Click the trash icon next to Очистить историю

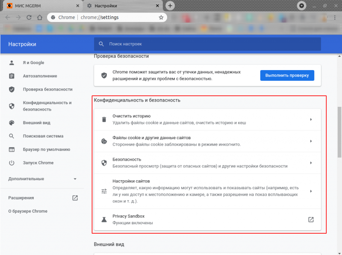pos(103,120)
